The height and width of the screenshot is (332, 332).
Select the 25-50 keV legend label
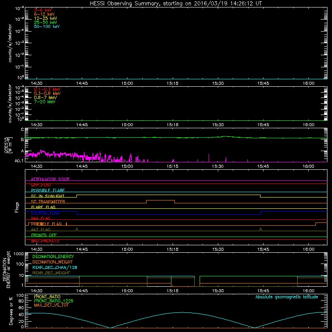pyautogui.click(x=46, y=22)
